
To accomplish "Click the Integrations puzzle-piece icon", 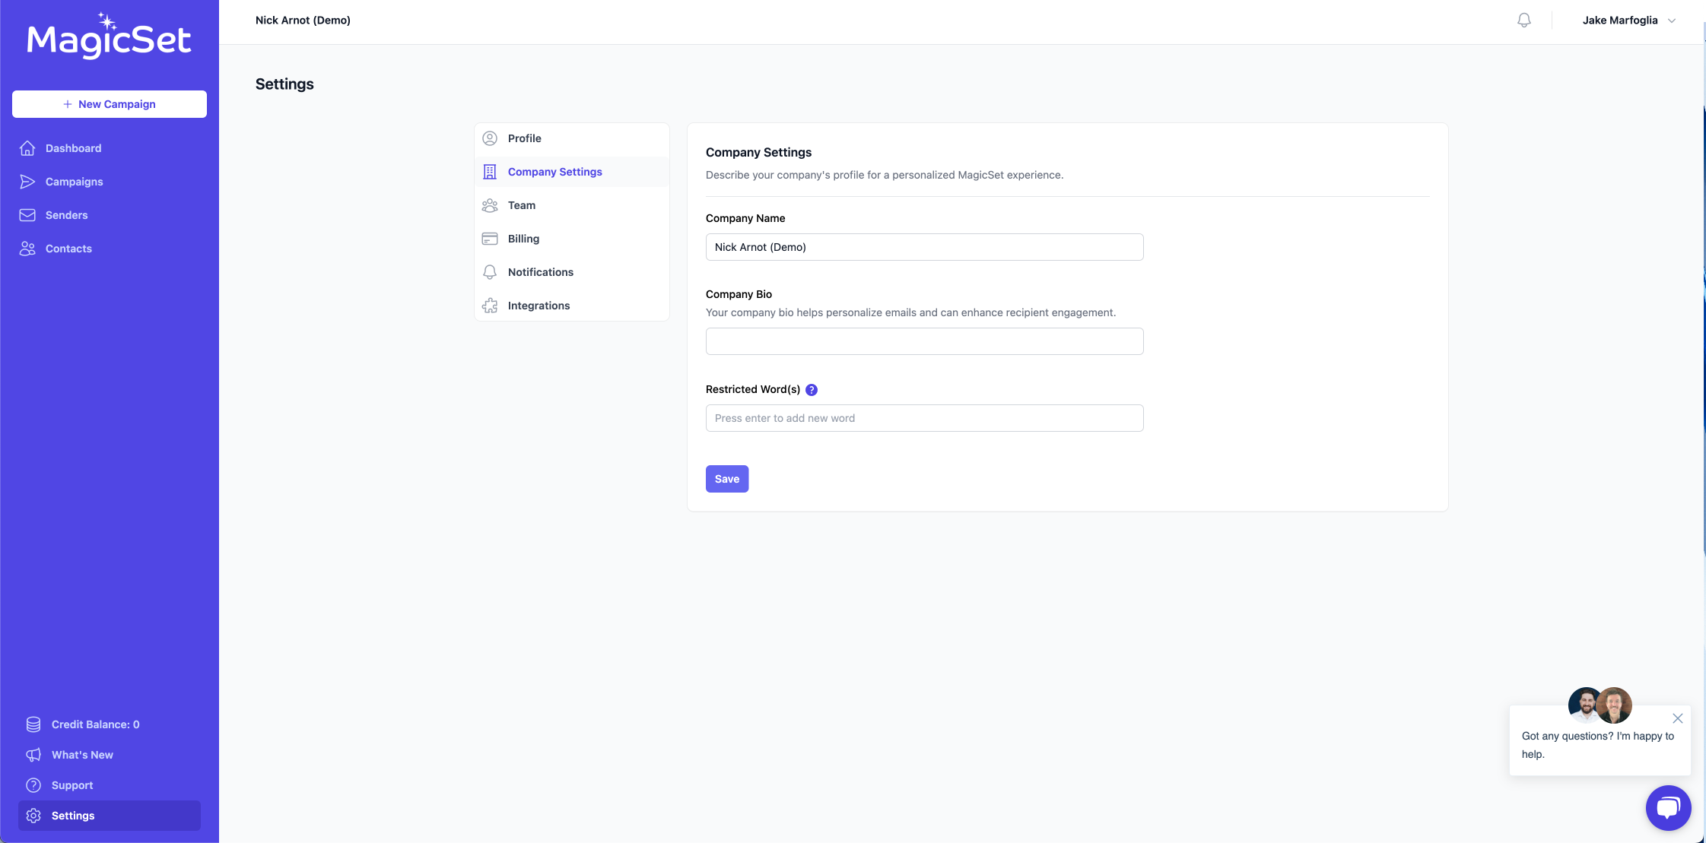I will coord(490,306).
